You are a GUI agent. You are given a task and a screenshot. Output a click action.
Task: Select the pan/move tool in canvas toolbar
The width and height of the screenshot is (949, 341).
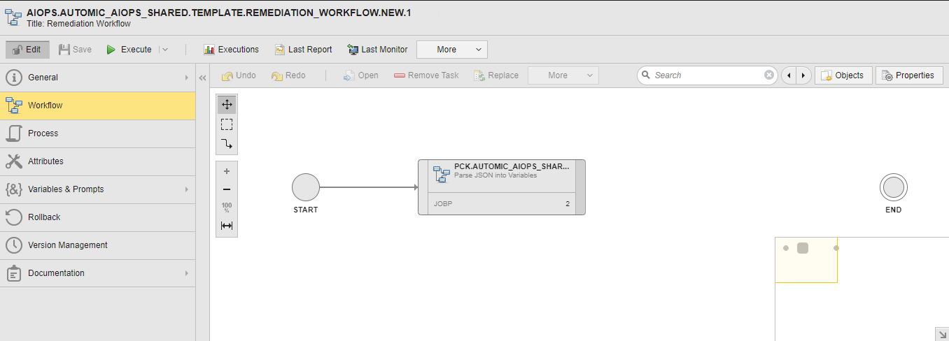(x=226, y=105)
